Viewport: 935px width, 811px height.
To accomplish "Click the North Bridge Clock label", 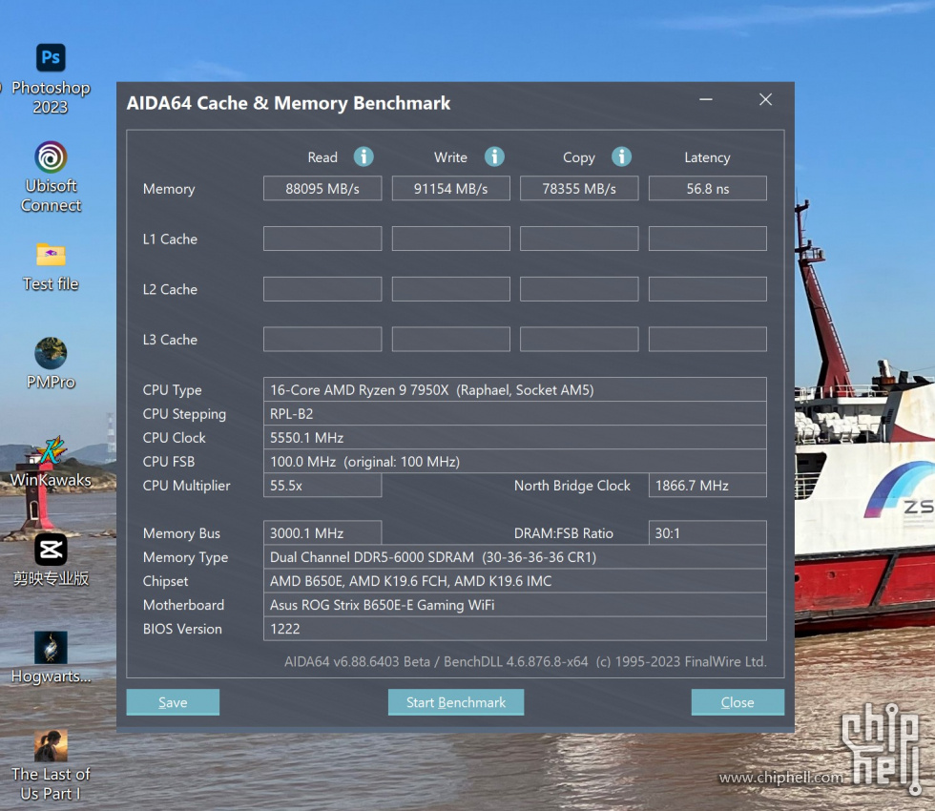I will tap(571, 486).
